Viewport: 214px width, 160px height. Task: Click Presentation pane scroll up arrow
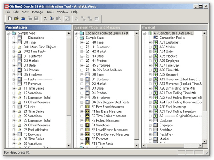(x=69, y=33)
